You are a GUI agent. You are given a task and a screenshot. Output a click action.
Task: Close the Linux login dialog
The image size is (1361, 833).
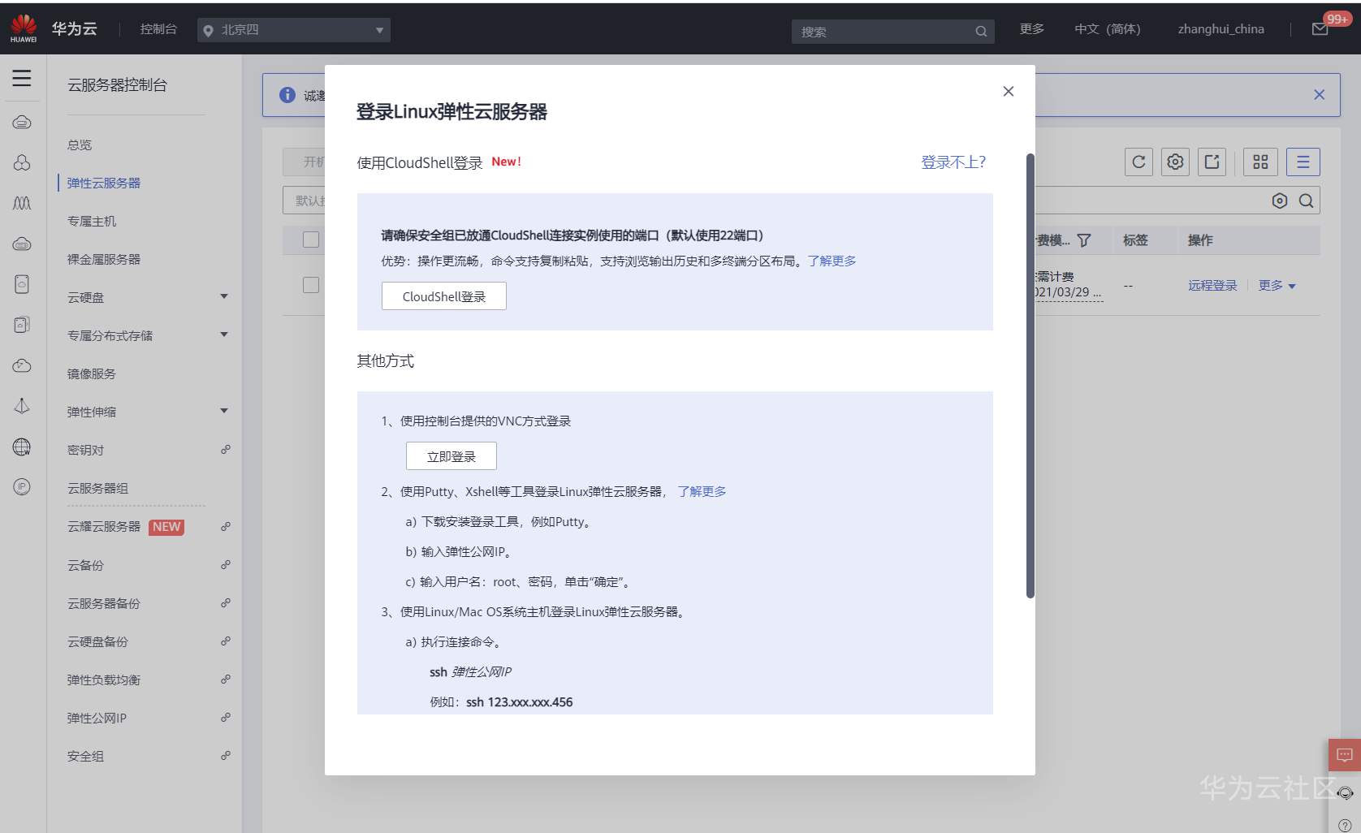click(1009, 91)
